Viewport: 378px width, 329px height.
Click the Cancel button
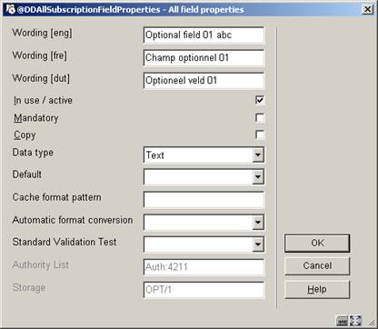[x=317, y=266]
